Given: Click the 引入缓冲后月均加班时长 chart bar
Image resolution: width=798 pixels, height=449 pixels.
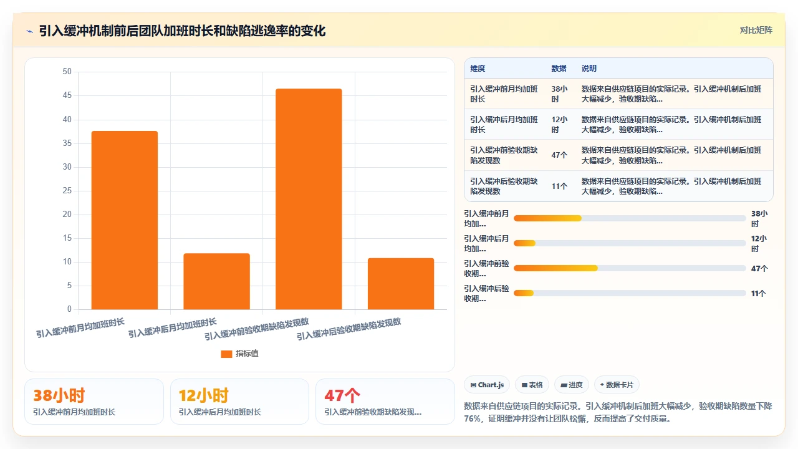Looking at the screenshot, I should (x=216, y=281).
